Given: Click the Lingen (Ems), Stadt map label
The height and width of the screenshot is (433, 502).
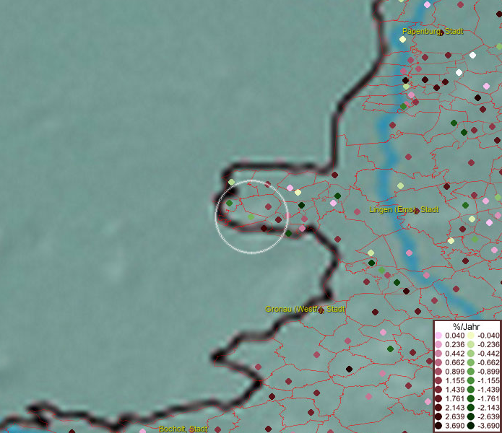Looking at the screenshot, I should [x=404, y=210].
